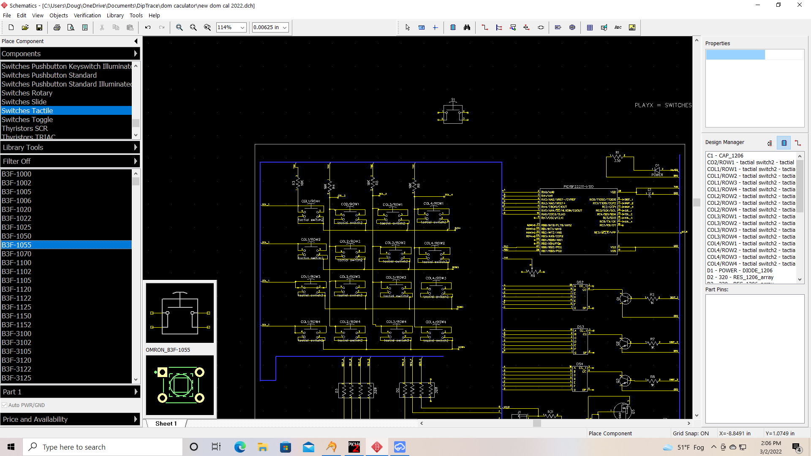The width and height of the screenshot is (811, 456).
Task: Expand the Library Tools panel
Action: point(70,147)
